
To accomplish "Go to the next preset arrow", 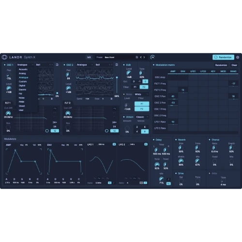I will point(144,57).
